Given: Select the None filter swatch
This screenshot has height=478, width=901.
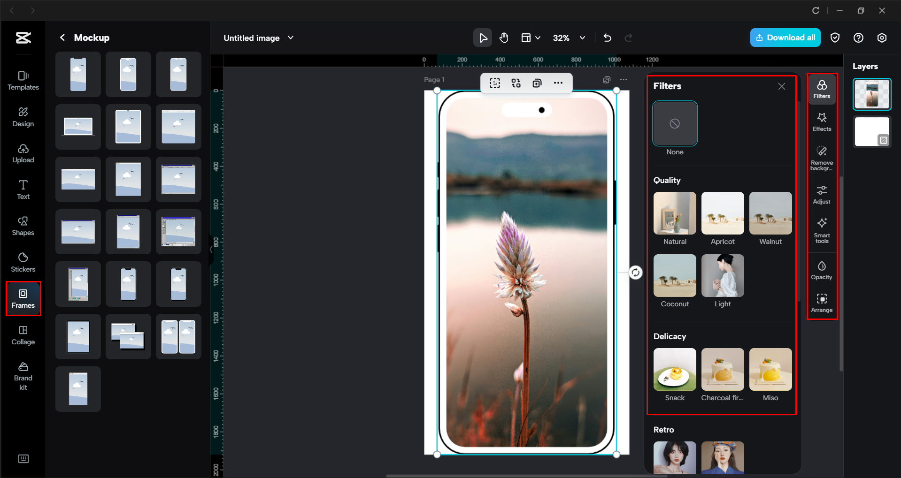Looking at the screenshot, I should [675, 123].
